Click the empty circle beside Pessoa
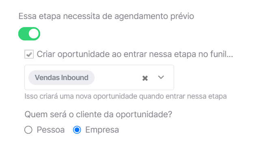 click(x=28, y=130)
